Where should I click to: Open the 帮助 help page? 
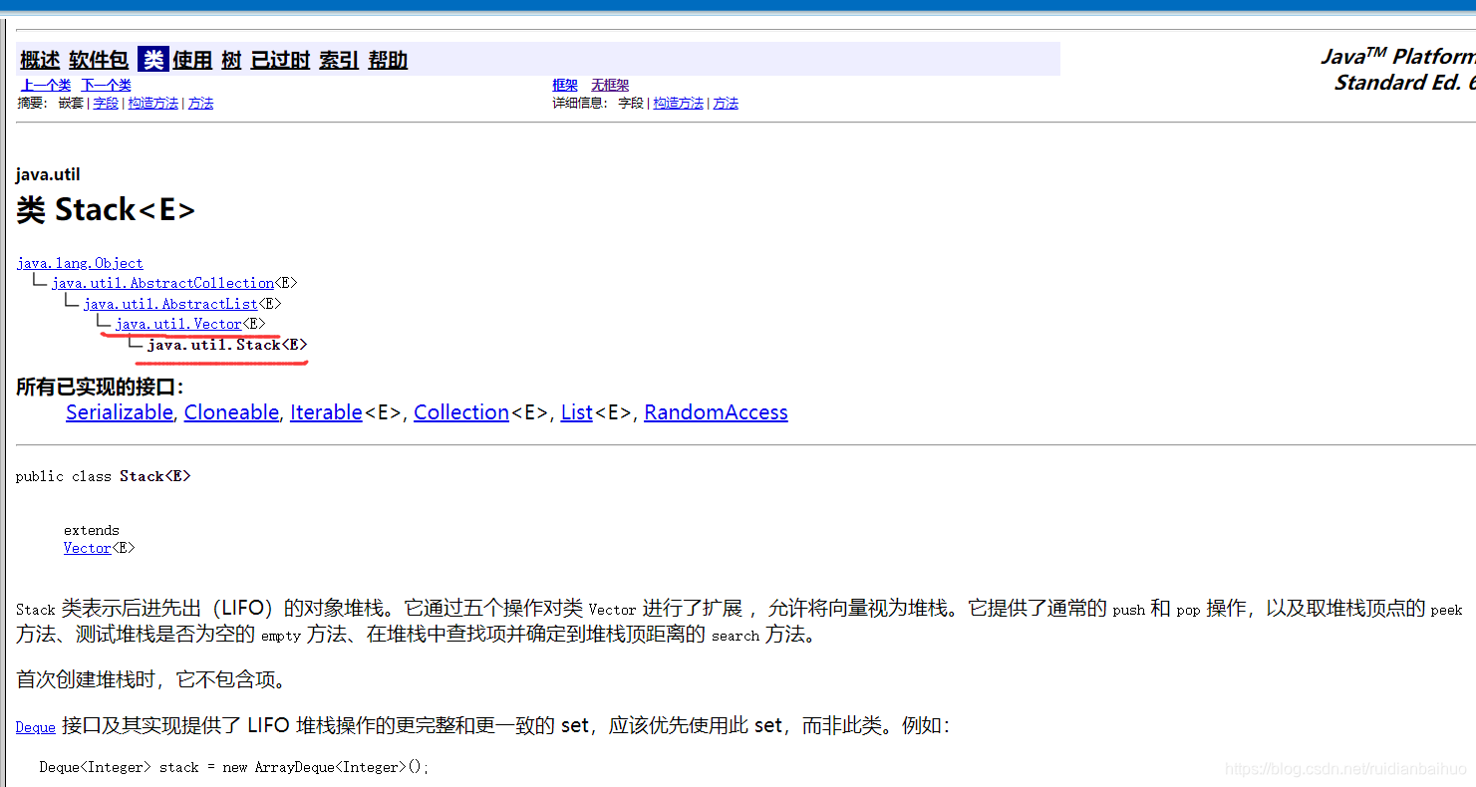point(388,60)
